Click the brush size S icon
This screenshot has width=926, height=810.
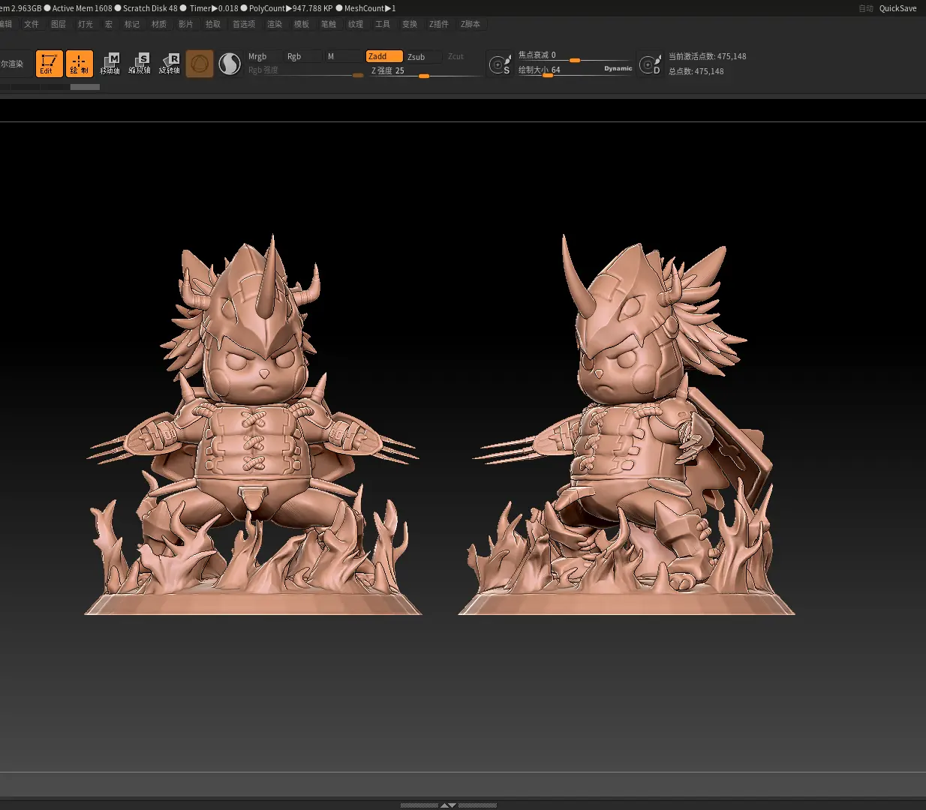pos(500,64)
